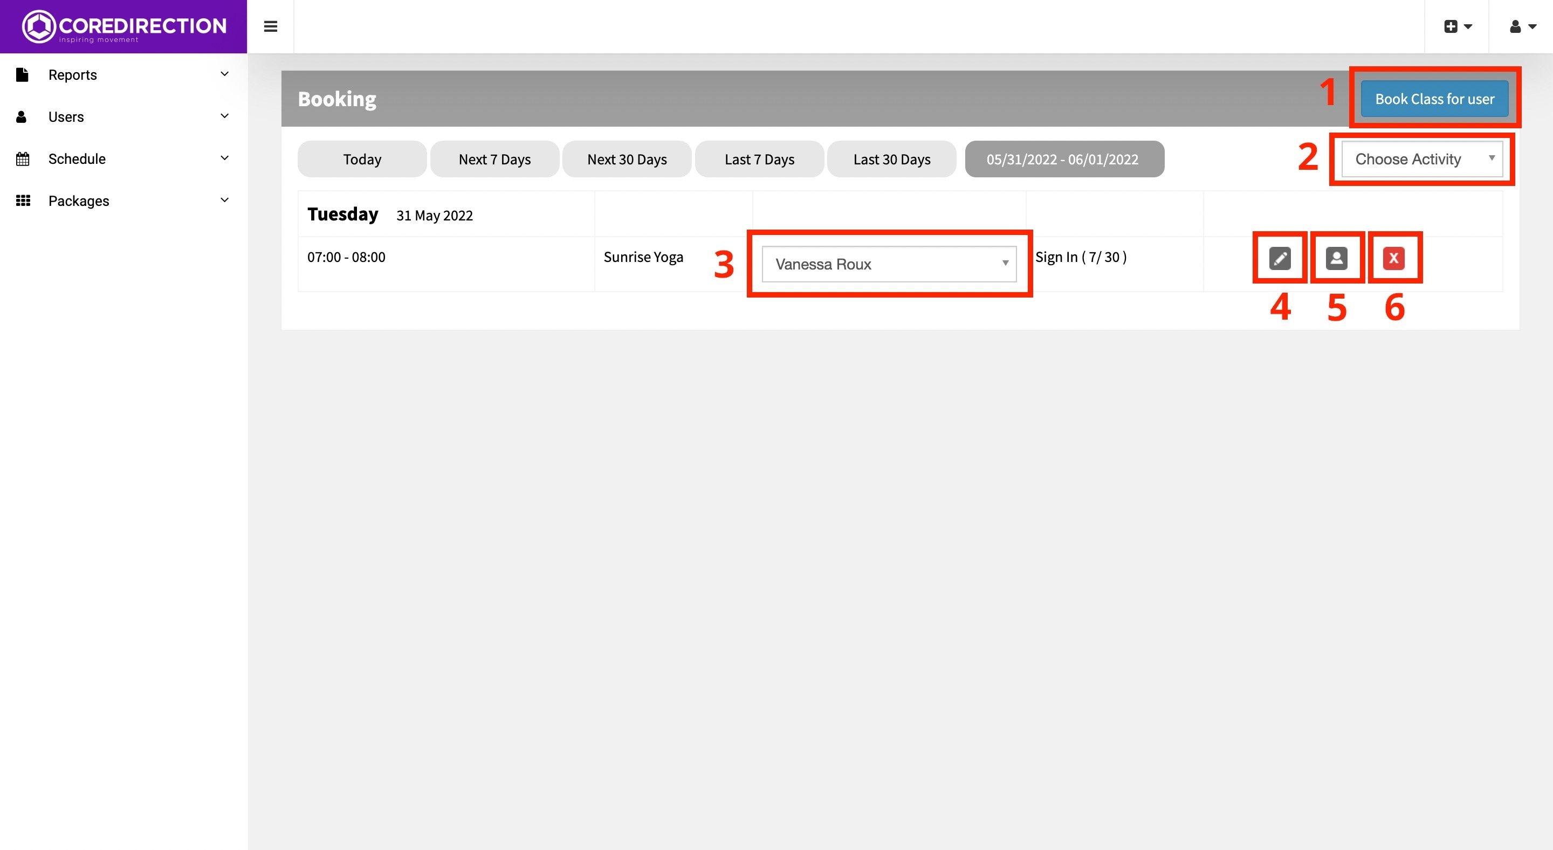The image size is (1553, 850).
Task: Click the 31 May 2022 date
Action: tap(434, 216)
